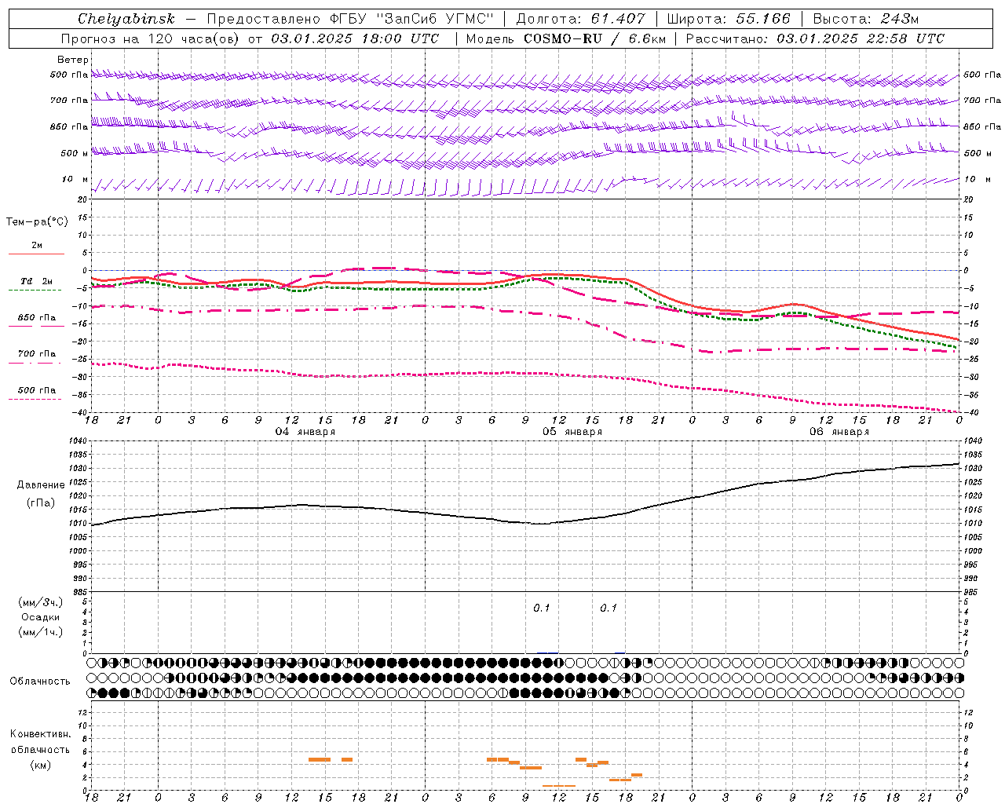
Task: Click the (мм/3ч.) precipitation unit label
Action: coord(41,603)
